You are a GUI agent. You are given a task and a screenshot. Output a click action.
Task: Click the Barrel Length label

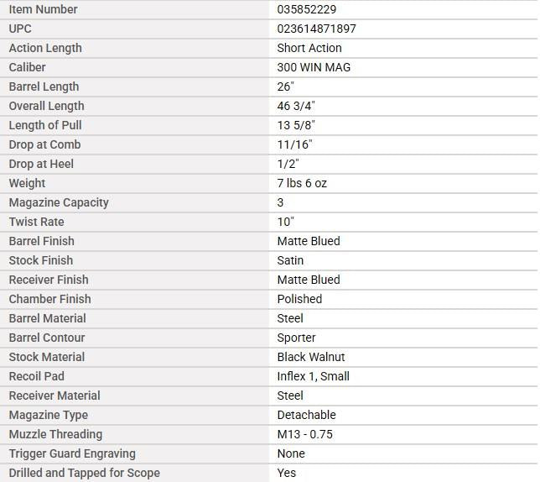coord(44,86)
